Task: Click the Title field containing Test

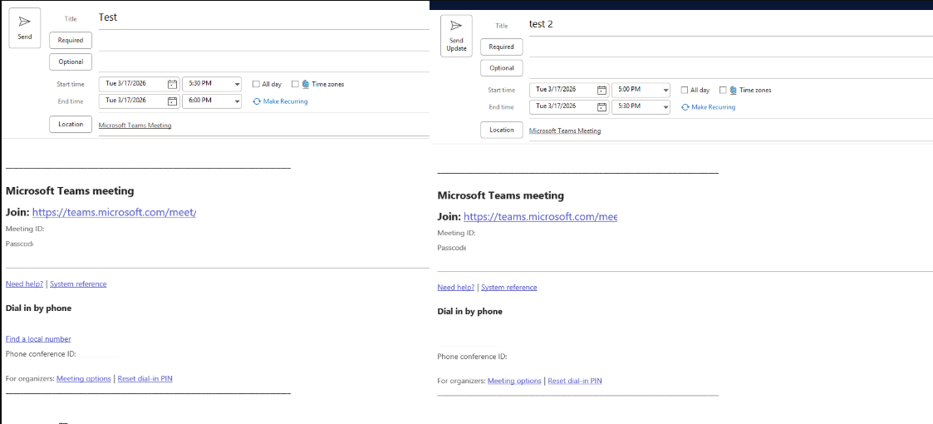Action: point(263,17)
